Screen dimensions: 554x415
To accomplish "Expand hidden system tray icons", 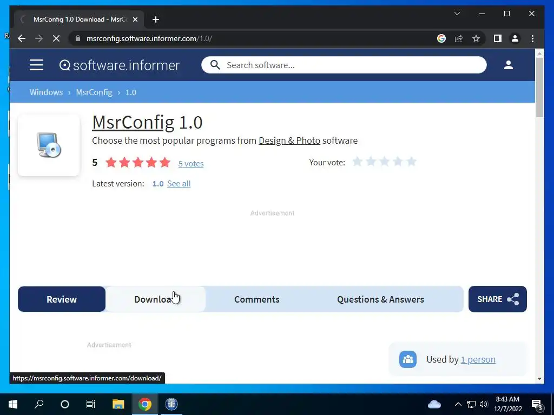I will 458,404.
